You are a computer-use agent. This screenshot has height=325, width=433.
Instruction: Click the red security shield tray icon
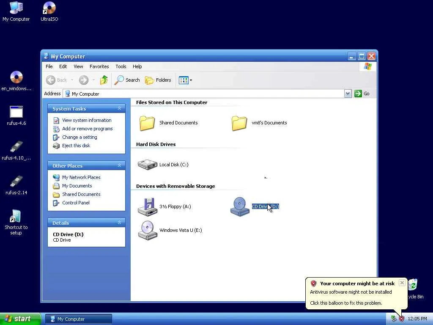[x=402, y=319]
